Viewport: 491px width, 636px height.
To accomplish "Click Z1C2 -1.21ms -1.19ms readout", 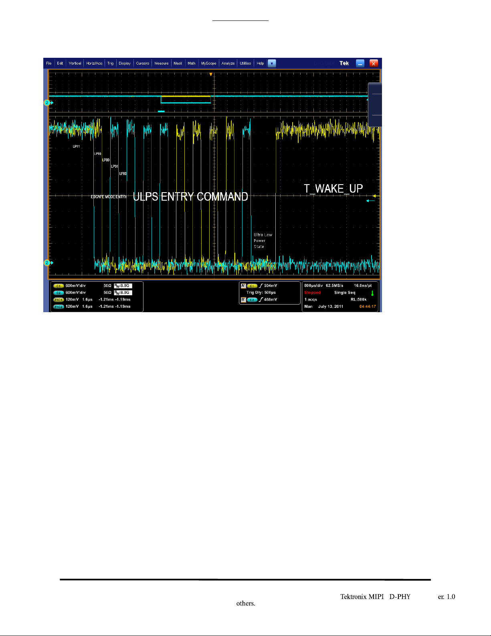I will pyautogui.click(x=115, y=306).
